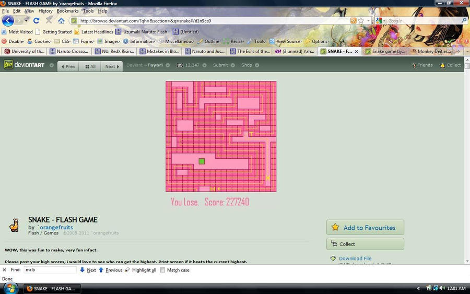The image size is (470, 294).
Task: Click the network tray icon
Action: click(x=435, y=288)
